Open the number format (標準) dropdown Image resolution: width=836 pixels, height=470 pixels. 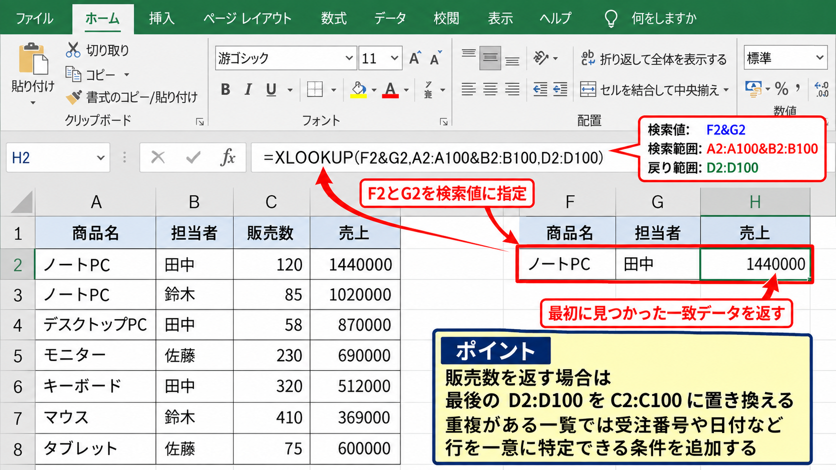click(819, 58)
